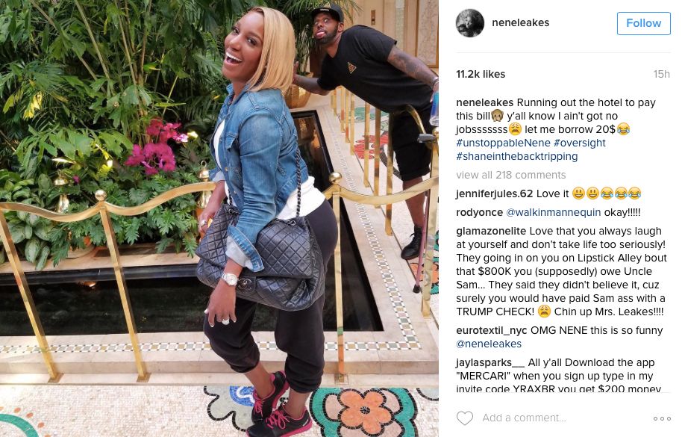Screen dimensions: 685x437
Task: Open rodyonce commenter profile
Action: [x=479, y=213]
